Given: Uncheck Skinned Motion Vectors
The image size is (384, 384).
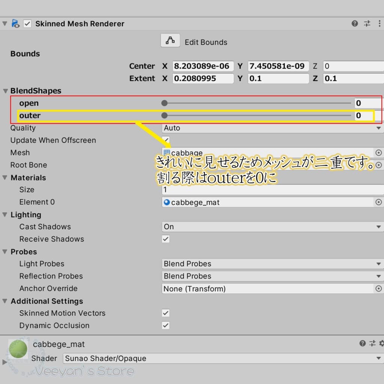Looking at the screenshot, I should pos(165,313).
